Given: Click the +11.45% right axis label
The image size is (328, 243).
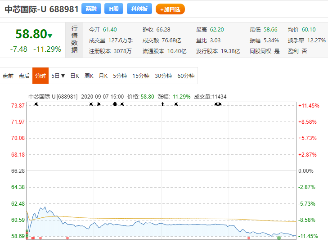Looking at the screenshot, I should 309,105.
